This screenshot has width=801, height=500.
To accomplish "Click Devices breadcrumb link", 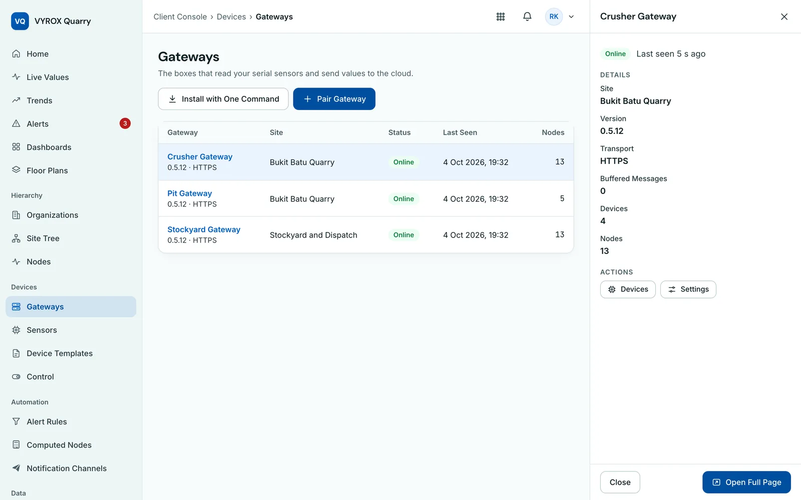I will click(x=231, y=16).
